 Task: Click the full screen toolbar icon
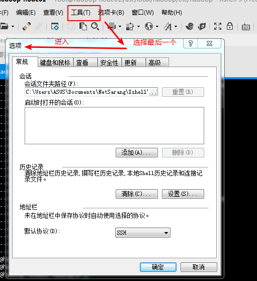(218, 26)
